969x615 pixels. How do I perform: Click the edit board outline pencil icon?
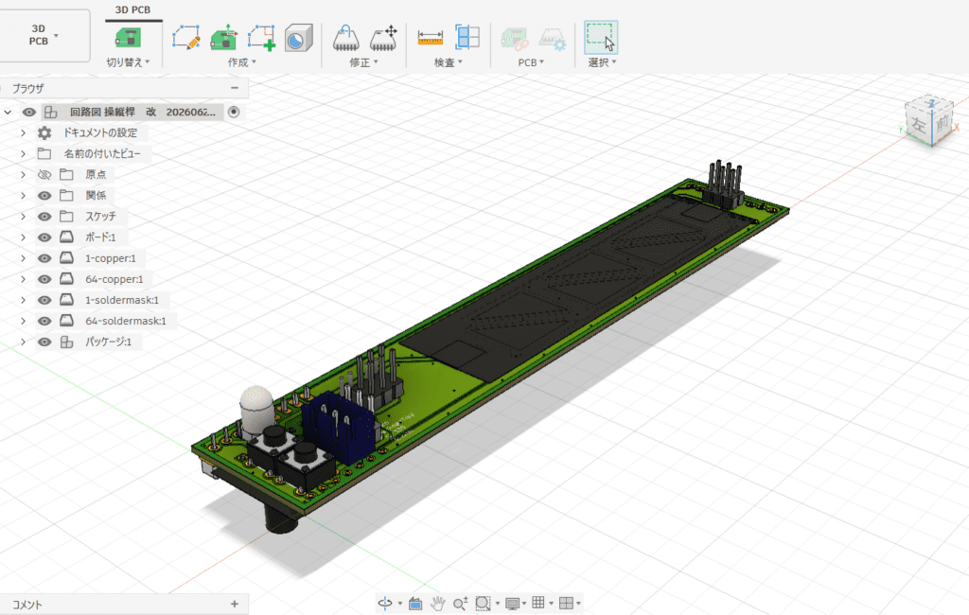point(186,38)
